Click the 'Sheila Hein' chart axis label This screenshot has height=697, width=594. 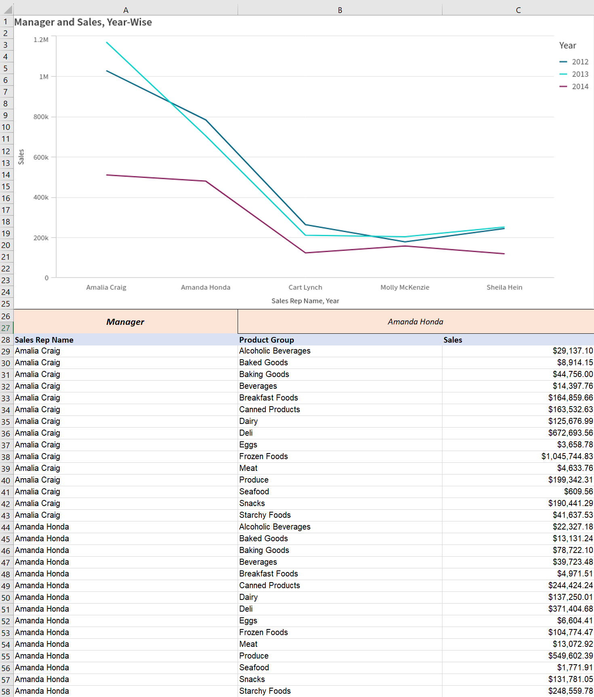(x=504, y=287)
